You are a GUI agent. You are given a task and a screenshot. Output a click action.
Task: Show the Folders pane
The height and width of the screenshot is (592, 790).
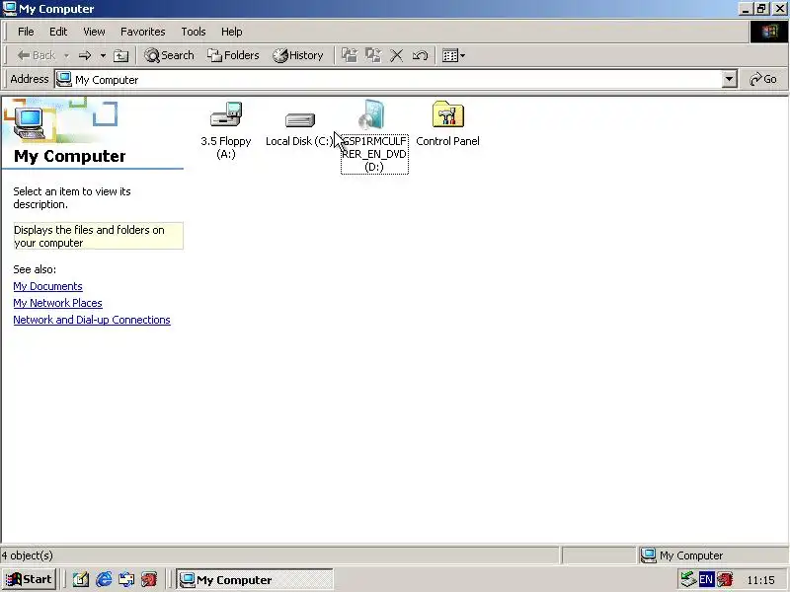[x=233, y=55]
